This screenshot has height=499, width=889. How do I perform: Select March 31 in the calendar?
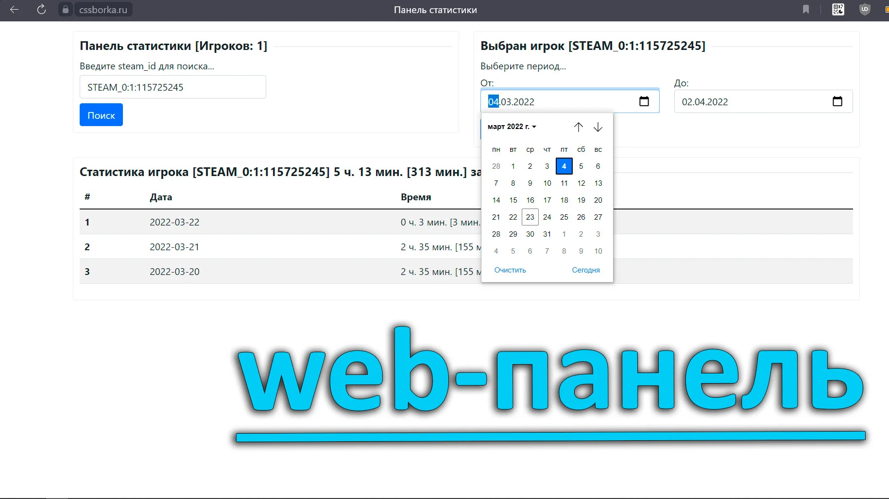(547, 234)
